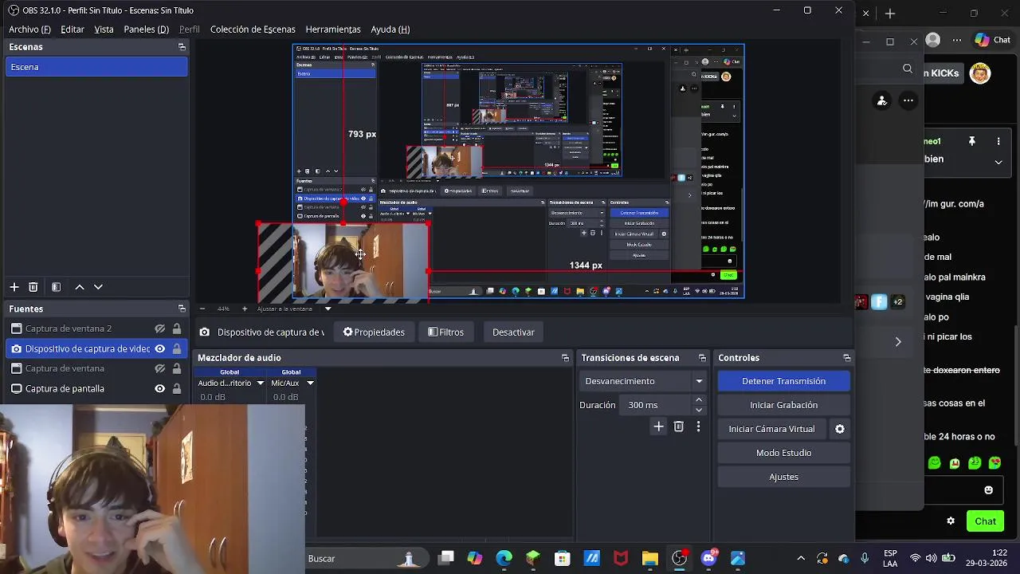Add a new transition with plus icon
The image size is (1020, 574).
click(x=658, y=427)
